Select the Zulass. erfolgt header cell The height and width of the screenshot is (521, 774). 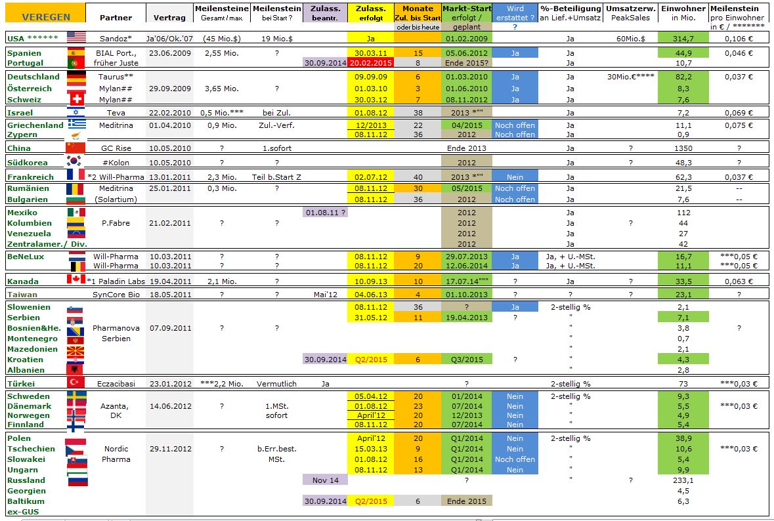[371, 13]
